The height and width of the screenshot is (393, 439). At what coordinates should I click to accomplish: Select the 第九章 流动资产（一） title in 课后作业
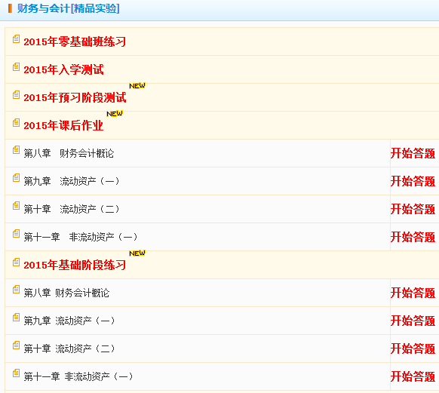pyautogui.click(x=72, y=181)
